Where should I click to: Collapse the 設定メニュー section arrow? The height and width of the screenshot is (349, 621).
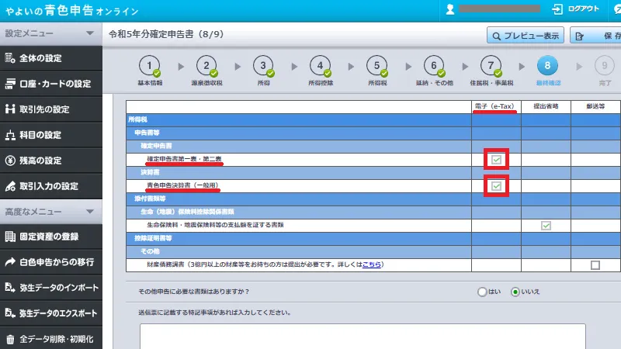[90, 33]
